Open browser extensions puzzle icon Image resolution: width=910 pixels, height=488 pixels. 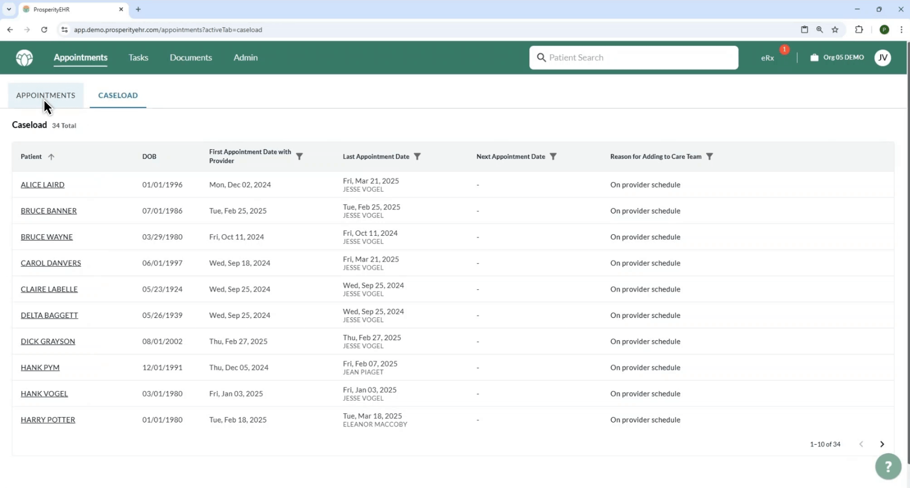[859, 30]
